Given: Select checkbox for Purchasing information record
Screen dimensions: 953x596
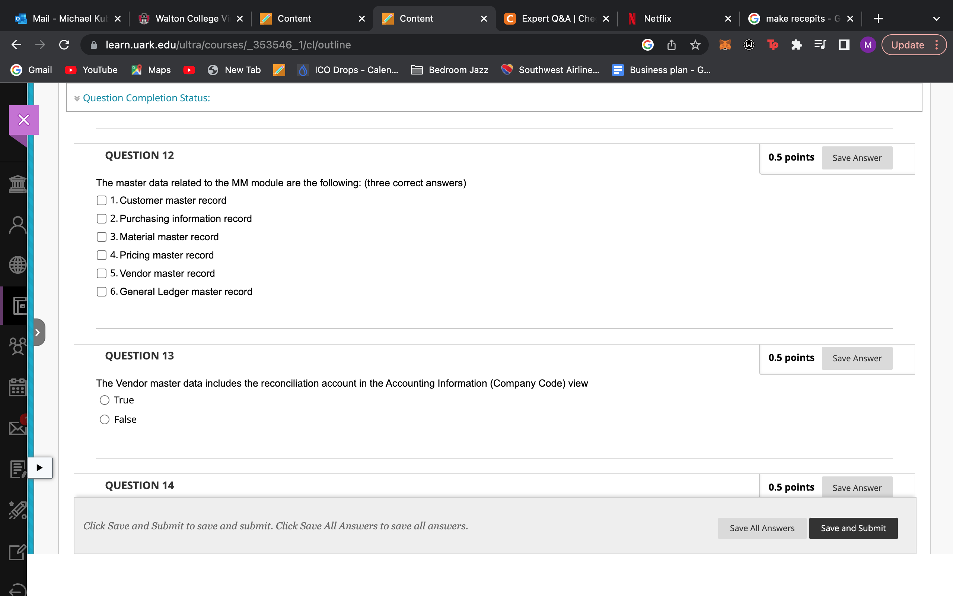Looking at the screenshot, I should click(102, 218).
